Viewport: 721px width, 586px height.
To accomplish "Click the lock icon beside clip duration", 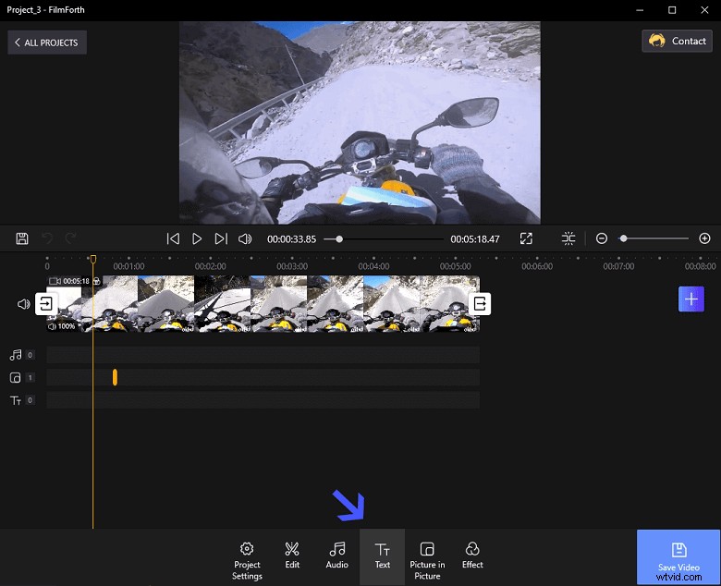I will (96, 281).
